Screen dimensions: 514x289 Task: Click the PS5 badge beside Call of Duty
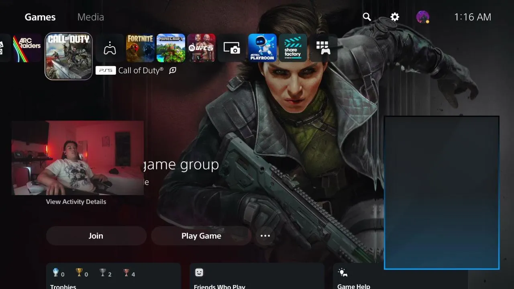click(x=106, y=70)
